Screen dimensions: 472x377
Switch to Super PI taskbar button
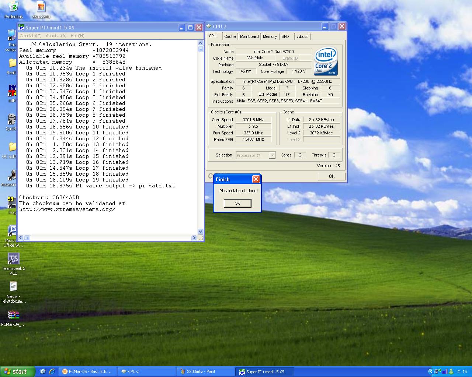point(264,371)
